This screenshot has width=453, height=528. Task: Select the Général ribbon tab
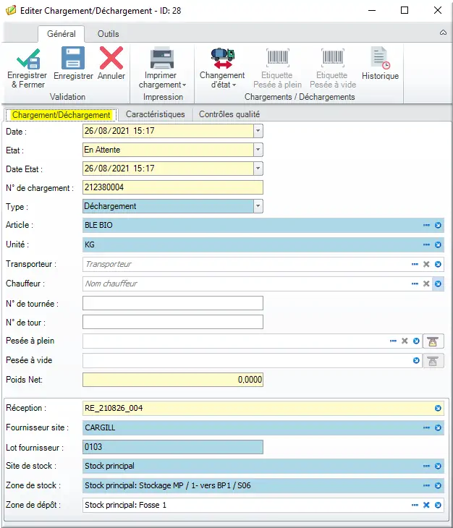[62, 34]
